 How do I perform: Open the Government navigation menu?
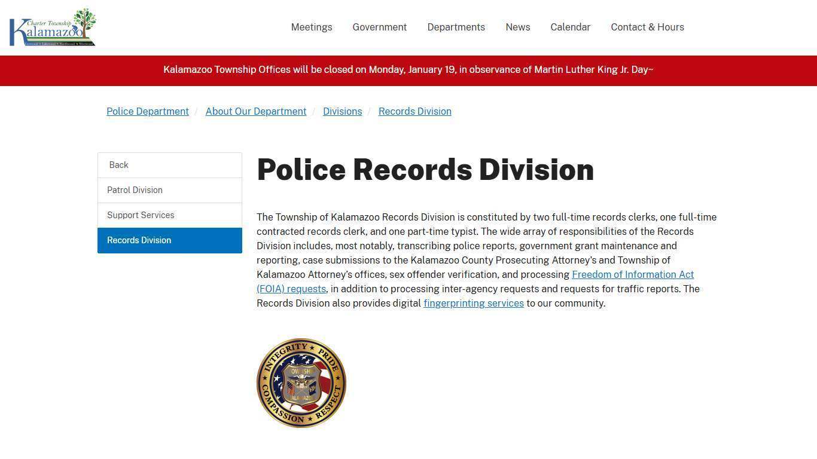pyautogui.click(x=379, y=27)
